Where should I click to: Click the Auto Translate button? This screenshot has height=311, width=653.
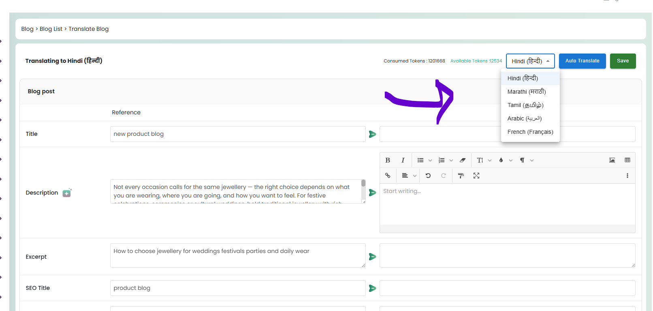tap(582, 61)
